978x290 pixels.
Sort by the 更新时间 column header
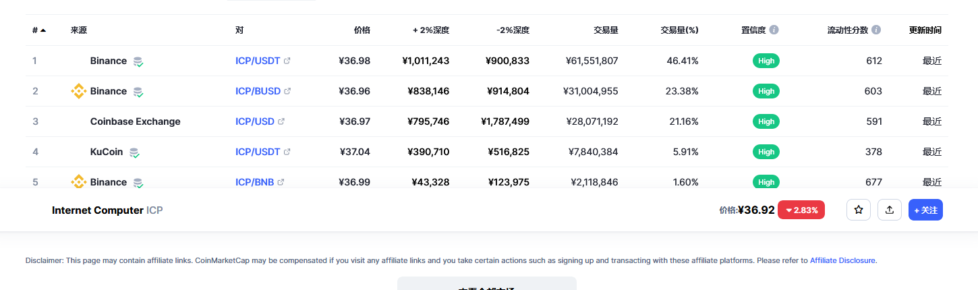pyautogui.click(x=925, y=30)
